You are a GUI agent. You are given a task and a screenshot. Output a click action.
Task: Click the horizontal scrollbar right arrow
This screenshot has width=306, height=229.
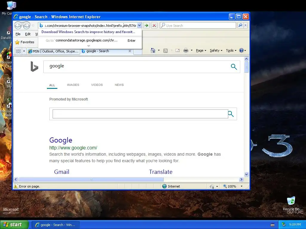point(241,179)
